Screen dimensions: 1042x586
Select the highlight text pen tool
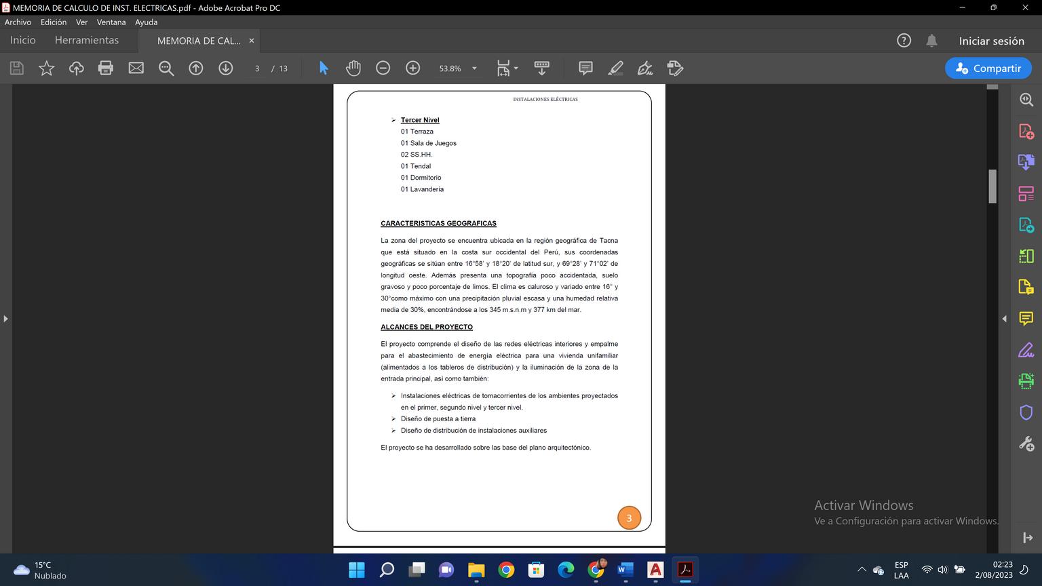tap(615, 68)
